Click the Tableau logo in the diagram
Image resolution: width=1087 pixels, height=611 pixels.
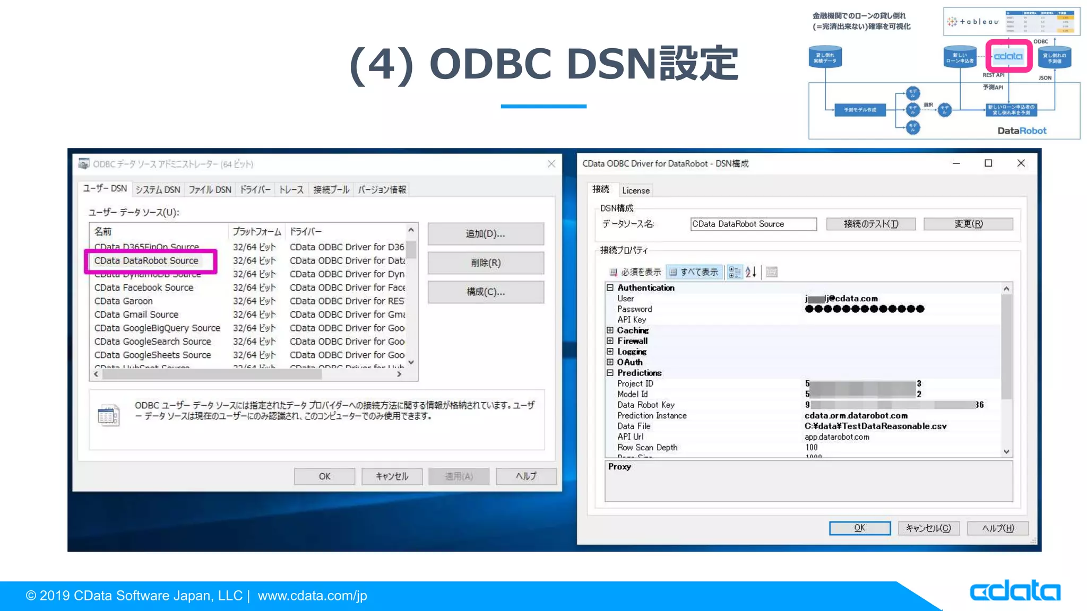tap(973, 22)
